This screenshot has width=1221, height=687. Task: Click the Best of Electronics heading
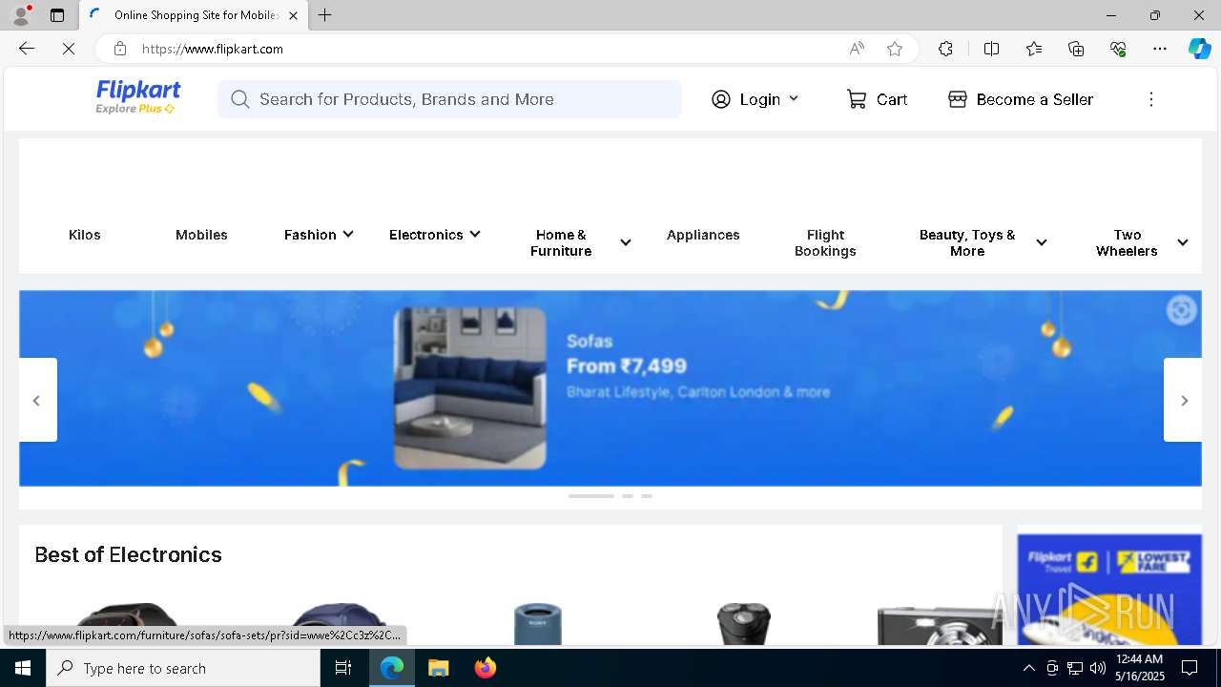point(129,554)
